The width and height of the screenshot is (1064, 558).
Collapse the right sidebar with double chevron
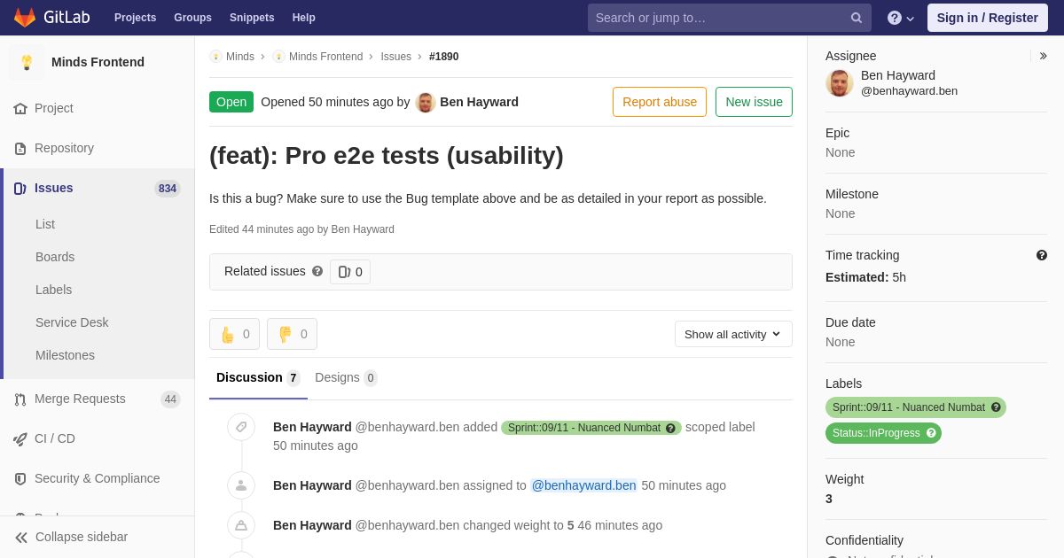[1043, 56]
